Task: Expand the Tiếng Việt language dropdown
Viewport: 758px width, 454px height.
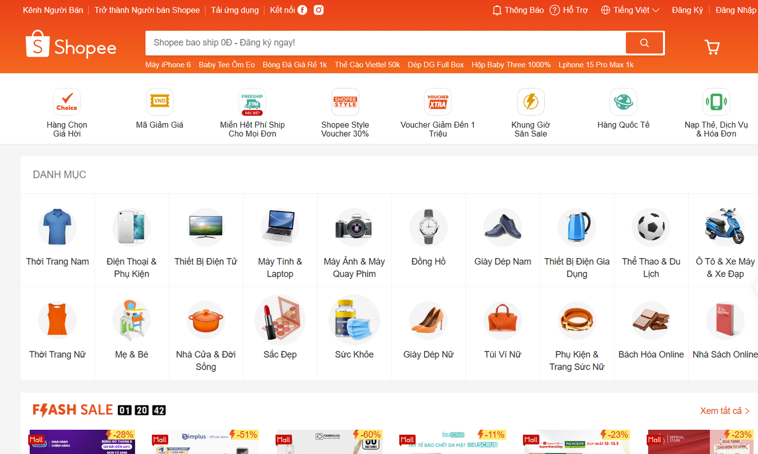Action: (x=630, y=10)
